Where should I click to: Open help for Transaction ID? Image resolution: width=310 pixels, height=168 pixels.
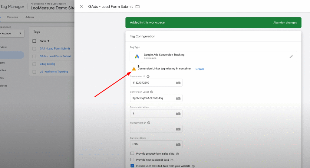pyautogui.click(x=149, y=123)
